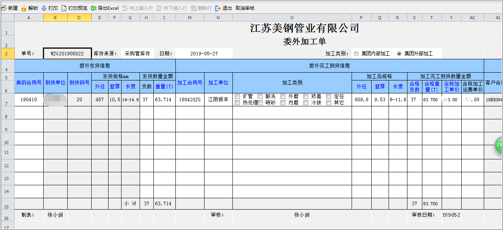Click wall thickness cell 10.5

click(115, 100)
